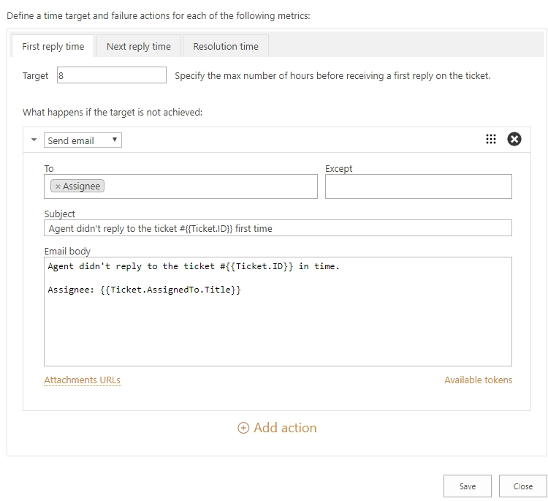Collapse the Send email action panel
The image size is (548, 501).
click(x=34, y=140)
